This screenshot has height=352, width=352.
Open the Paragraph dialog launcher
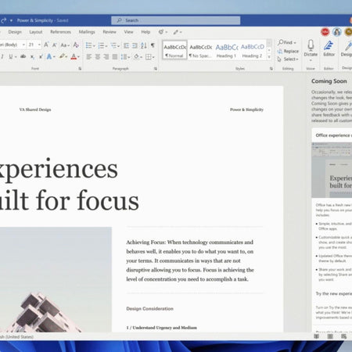point(156,68)
